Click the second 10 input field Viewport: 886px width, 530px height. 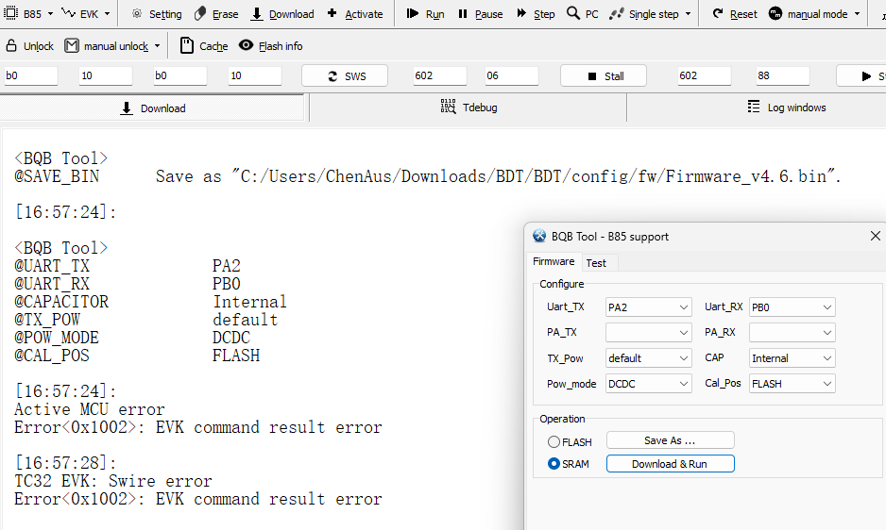pyautogui.click(x=255, y=75)
